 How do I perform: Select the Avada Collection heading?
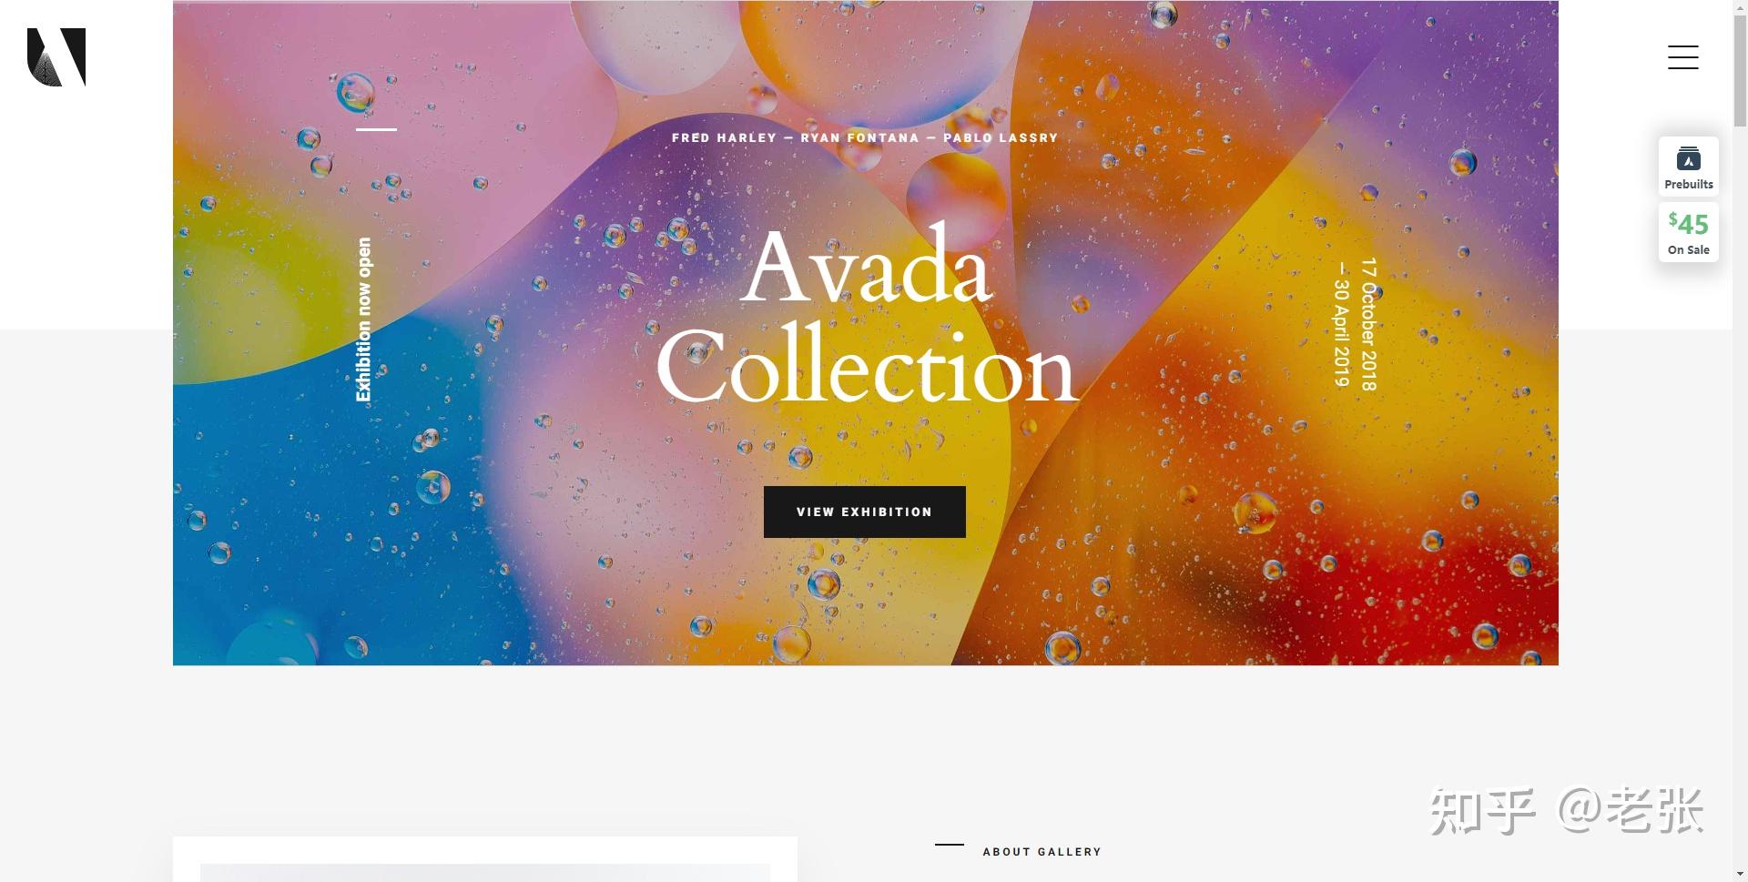pos(867,316)
